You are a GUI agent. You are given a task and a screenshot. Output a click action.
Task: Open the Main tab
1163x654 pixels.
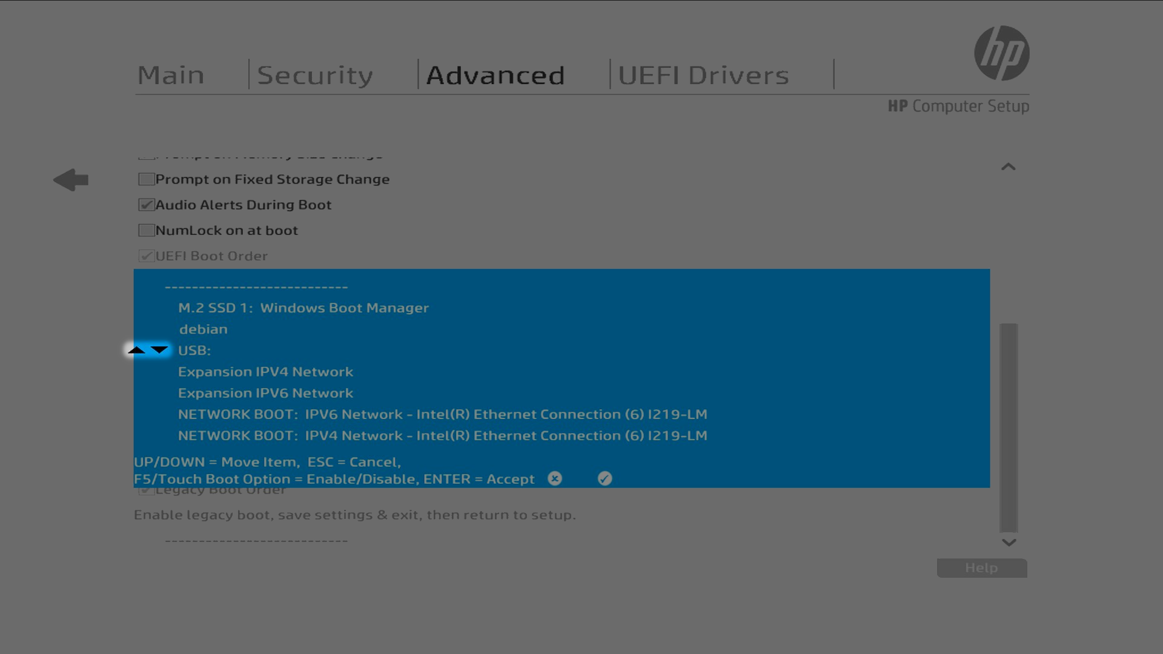coord(171,75)
